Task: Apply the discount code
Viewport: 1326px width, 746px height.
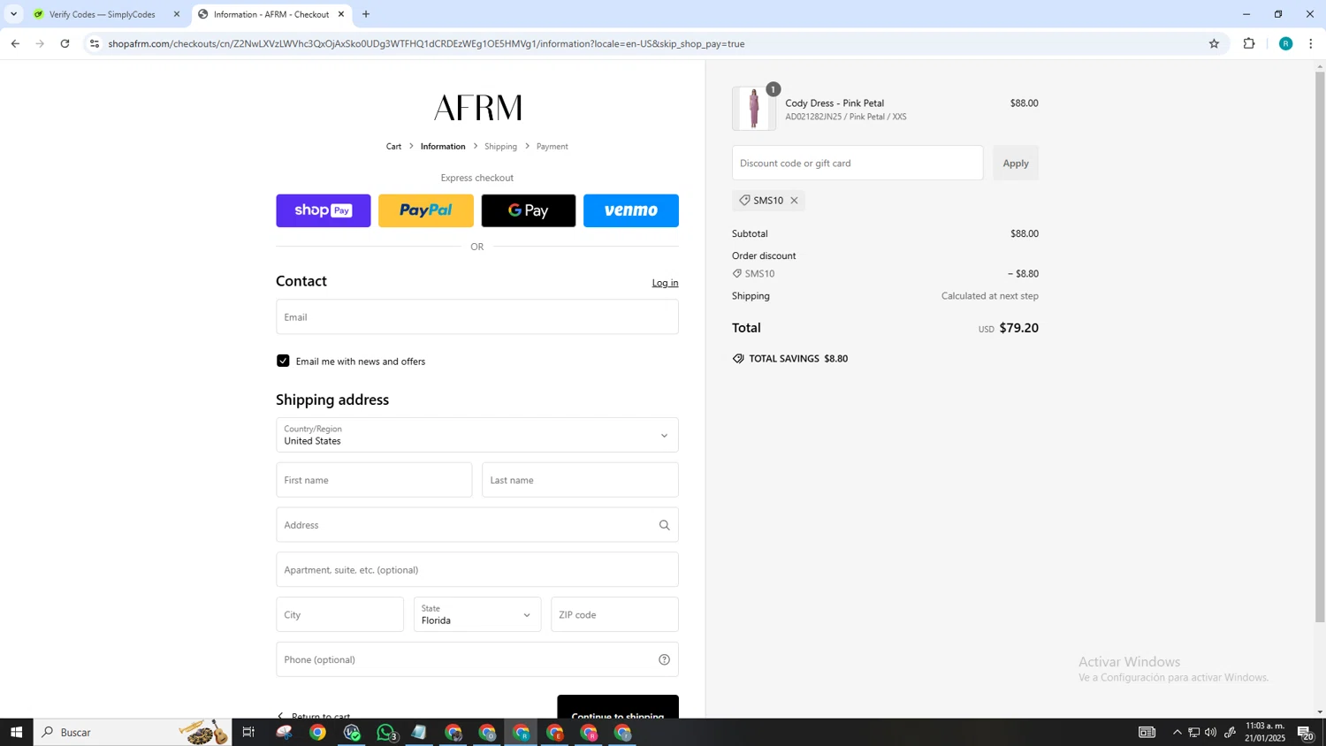Action: tap(1016, 163)
